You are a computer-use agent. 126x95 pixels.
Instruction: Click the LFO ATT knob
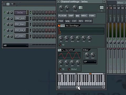pos(67,62)
